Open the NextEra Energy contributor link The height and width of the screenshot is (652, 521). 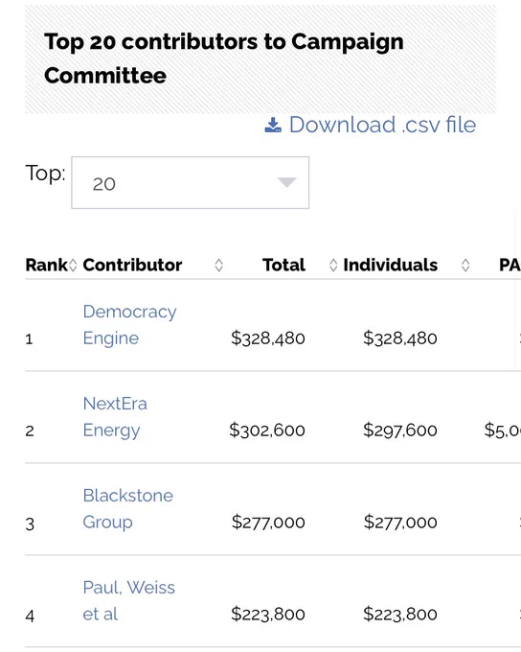[115, 417]
